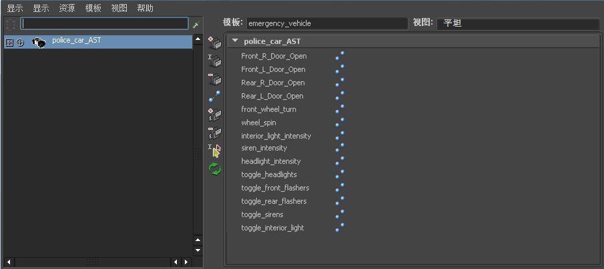Image resolution: width=604 pixels, height=269 pixels.
Task: Click the binding icon for toggle_headlights
Action: click(x=339, y=174)
